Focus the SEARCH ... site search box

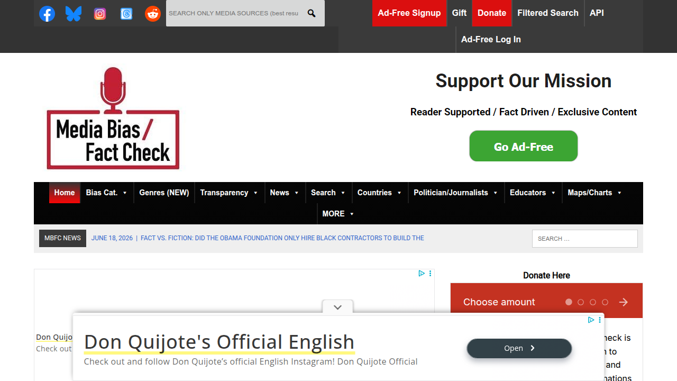(585, 239)
